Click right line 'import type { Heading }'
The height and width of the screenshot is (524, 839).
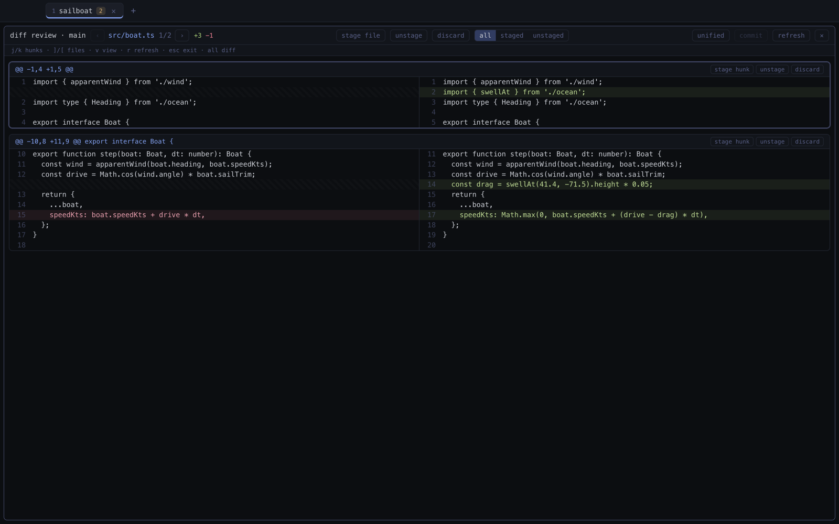(x=625, y=103)
